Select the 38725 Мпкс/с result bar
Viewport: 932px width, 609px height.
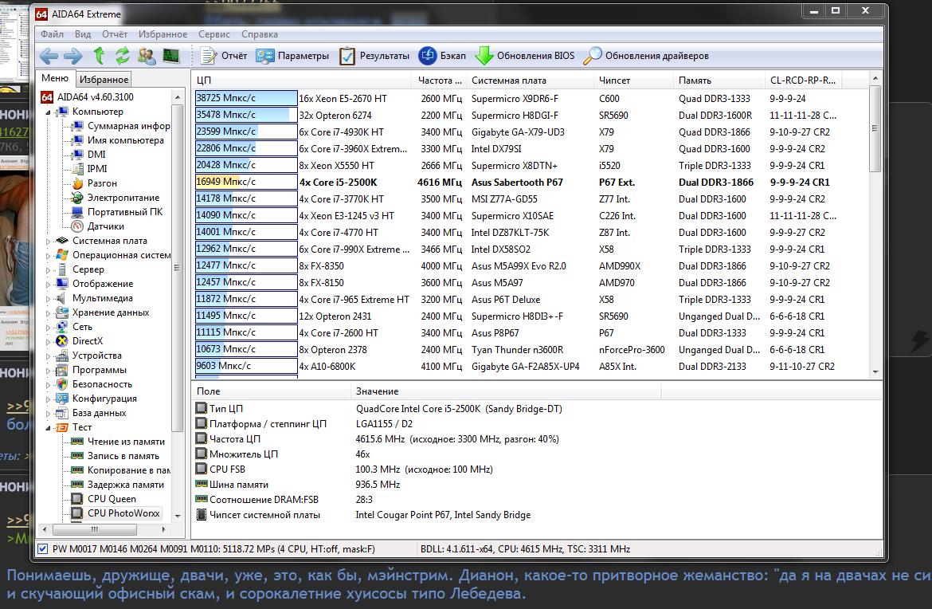pos(246,98)
